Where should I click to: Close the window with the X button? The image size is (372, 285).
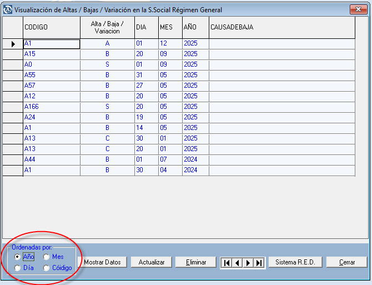pos(358,9)
